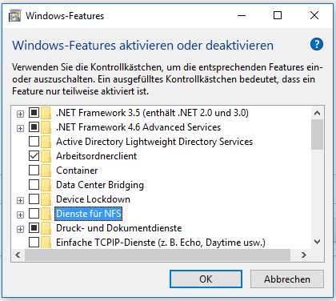This screenshot has width=336, height=301.
Task: Confirm changes with the OK button
Action: coord(206,279)
